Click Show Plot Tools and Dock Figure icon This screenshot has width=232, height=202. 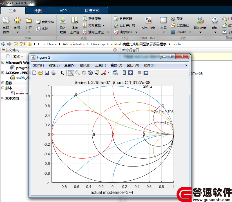tap(146, 73)
